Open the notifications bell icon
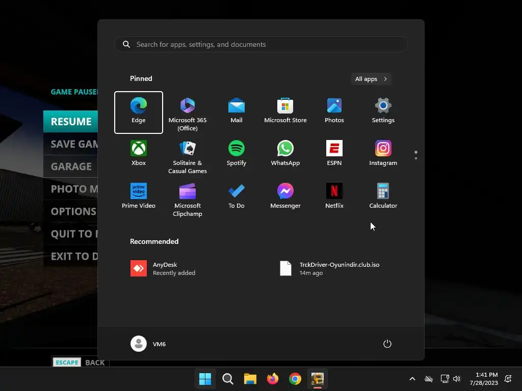Viewport: 522px width, 391px height. [x=508, y=379]
